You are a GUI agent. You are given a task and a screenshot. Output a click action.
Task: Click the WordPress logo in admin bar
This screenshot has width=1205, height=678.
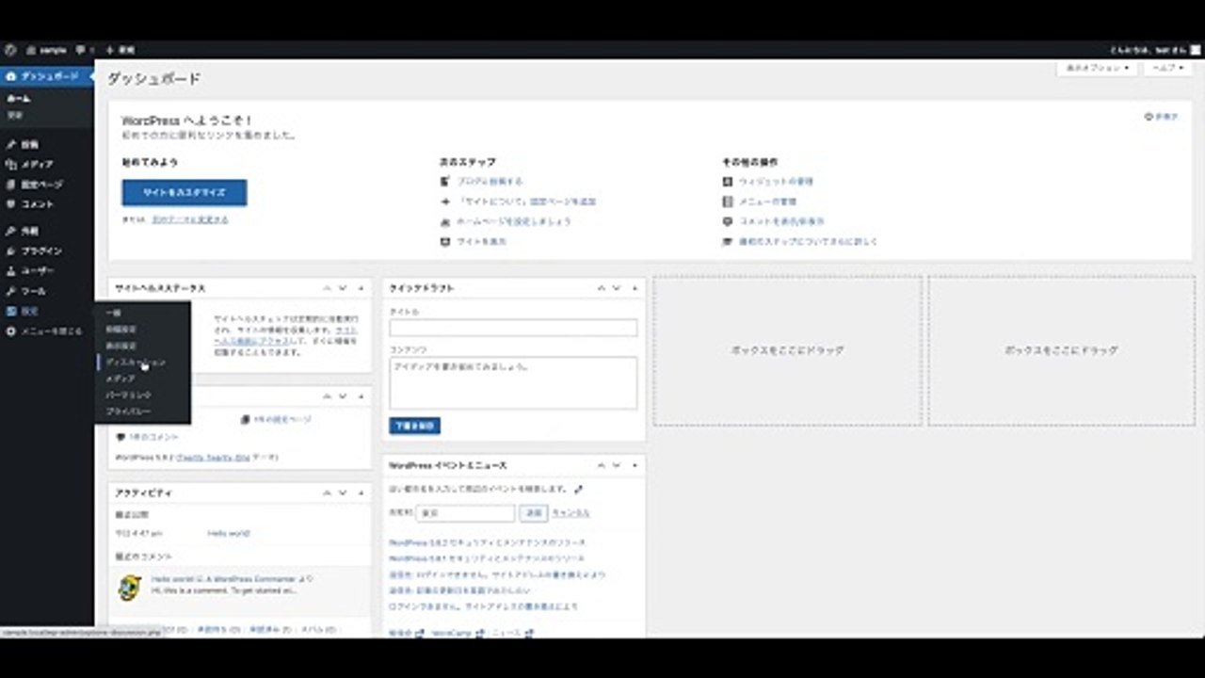coord(9,50)
